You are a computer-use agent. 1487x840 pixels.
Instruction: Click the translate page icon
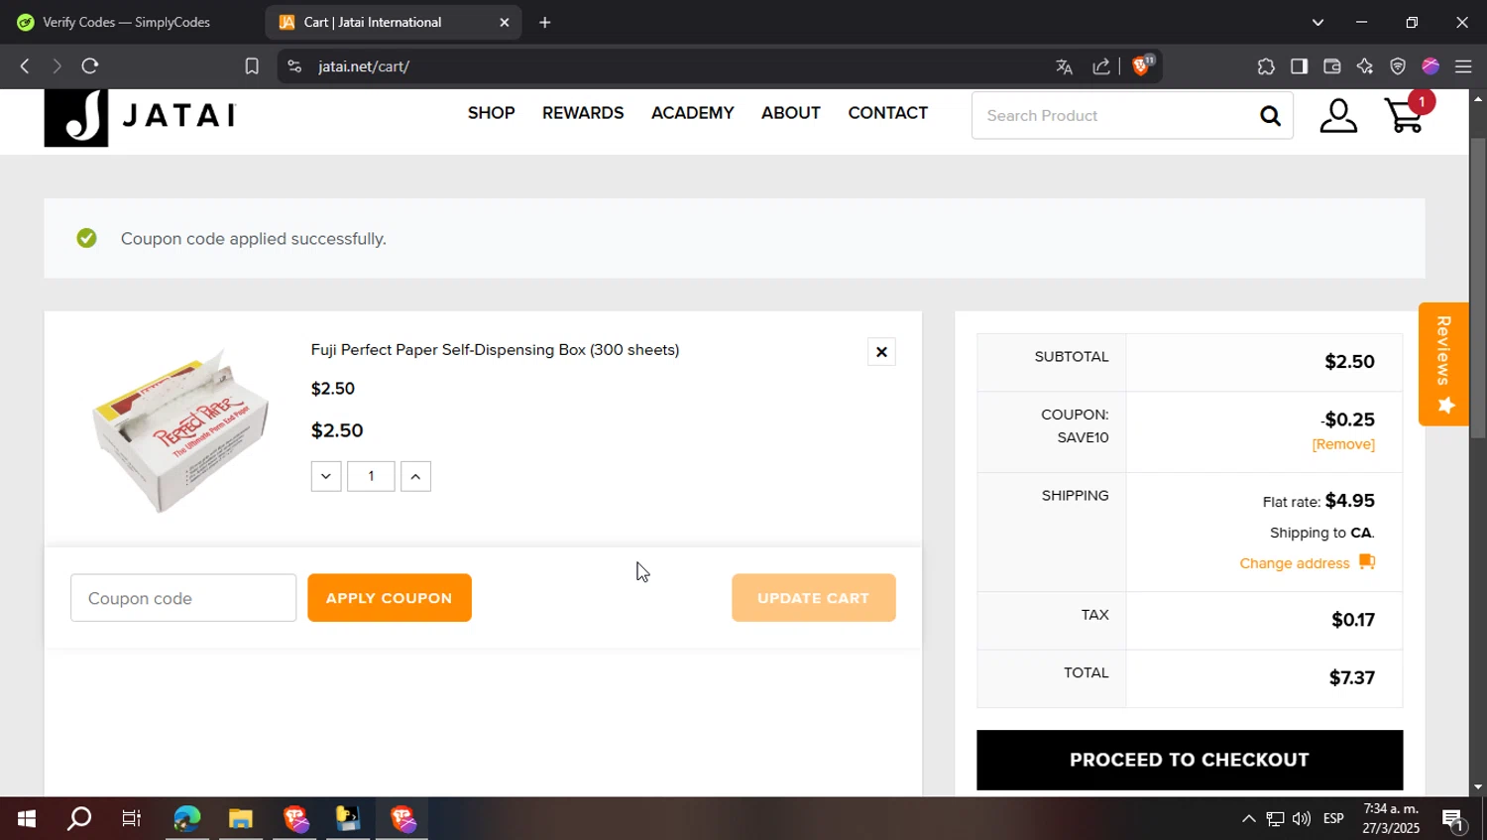click(x=1065, y=66)
